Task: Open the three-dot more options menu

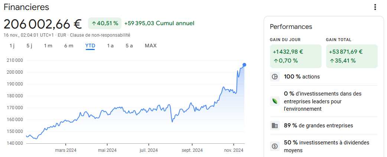Action: pos(375,7)
